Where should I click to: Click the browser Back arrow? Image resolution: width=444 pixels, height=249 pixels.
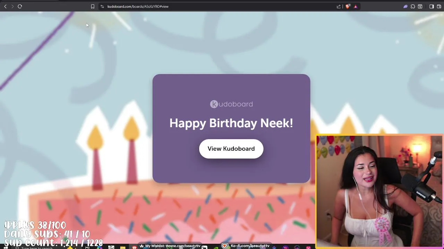coord(5,6)
